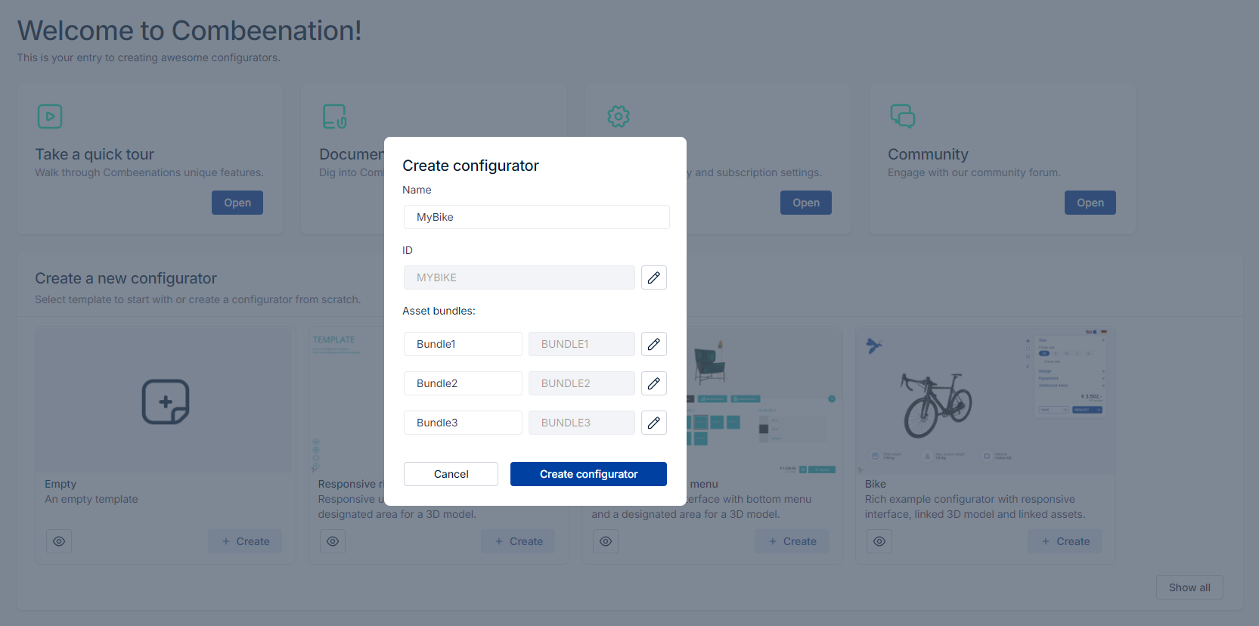Edit the Name field containing MyBike

pyautogui.click(x=536, y=217)
